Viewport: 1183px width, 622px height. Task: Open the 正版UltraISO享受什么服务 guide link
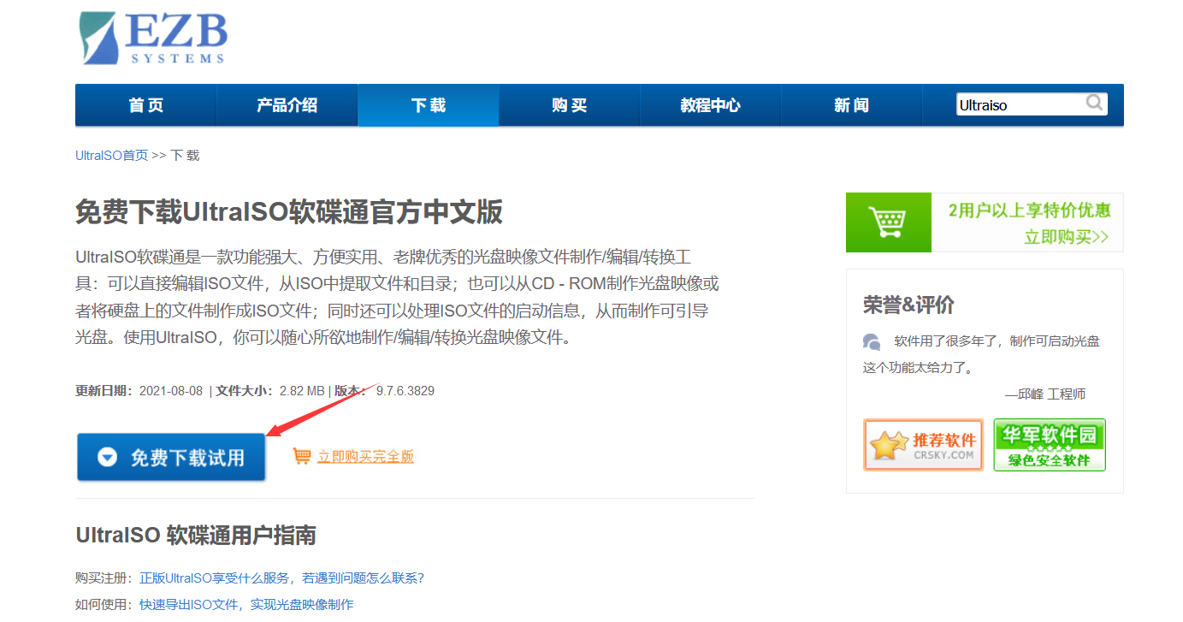coord(282,578)
